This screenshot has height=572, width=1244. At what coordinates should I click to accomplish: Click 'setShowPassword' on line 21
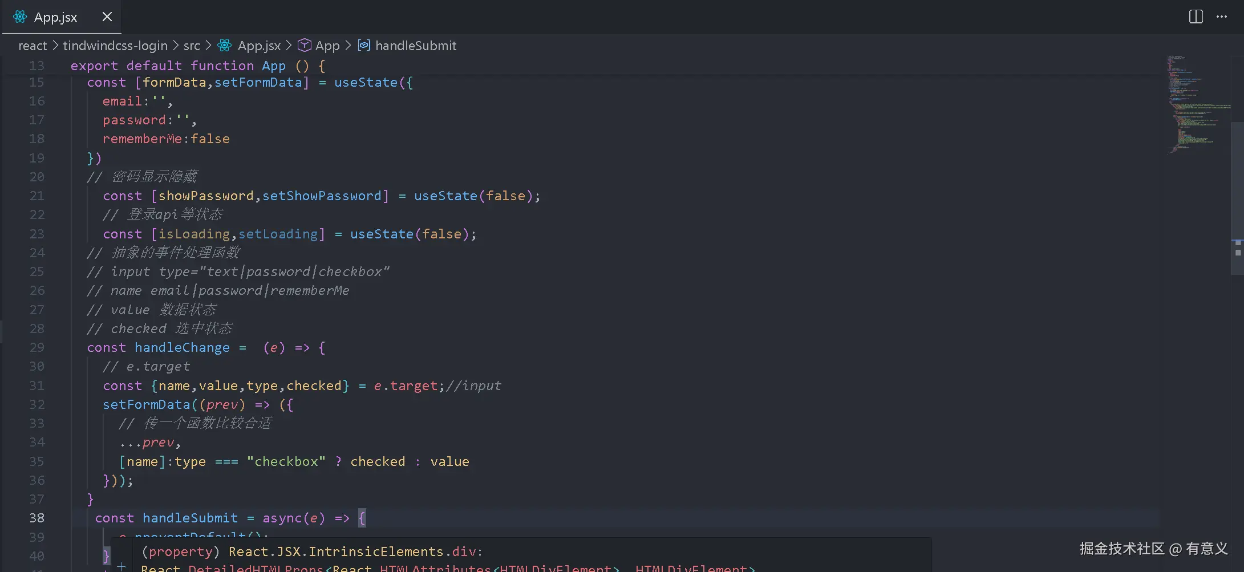(322, 196)
